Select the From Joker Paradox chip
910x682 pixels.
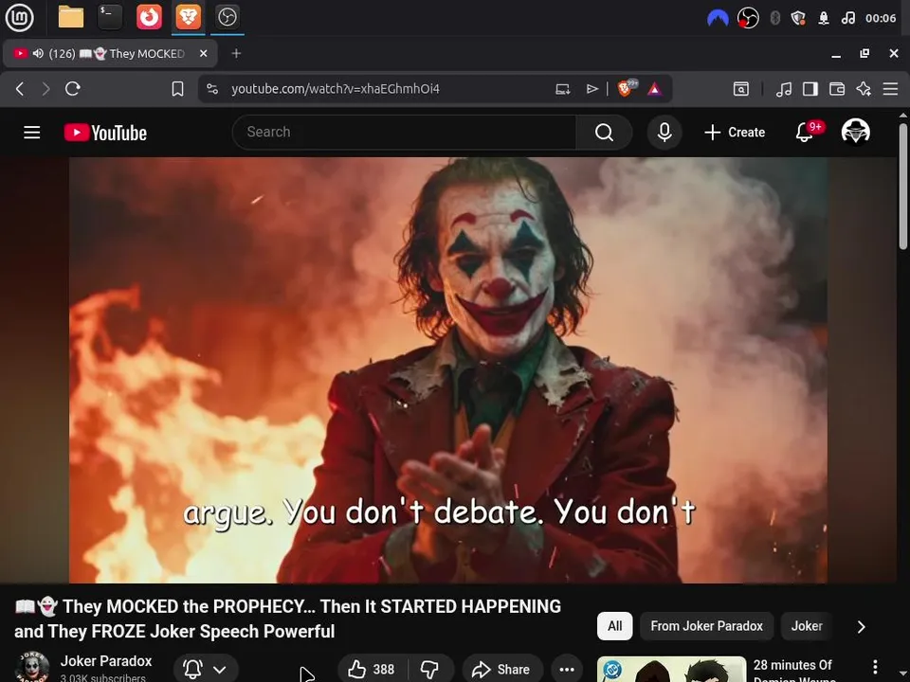click(706, 626)
